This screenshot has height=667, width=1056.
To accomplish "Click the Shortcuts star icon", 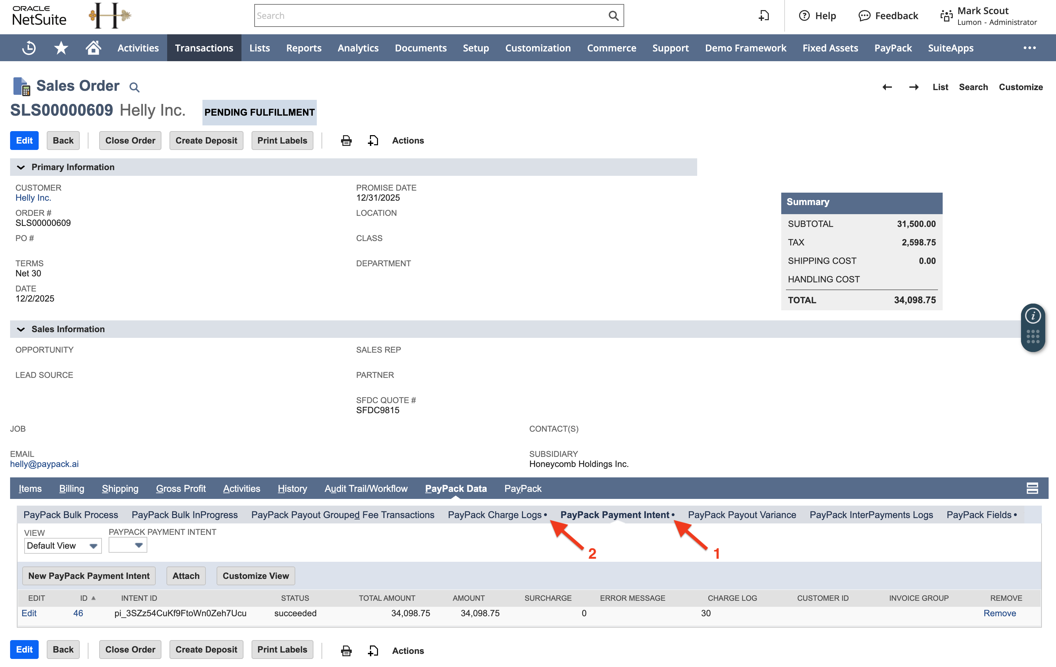I will pyautogui.click(x=61, y=48).
